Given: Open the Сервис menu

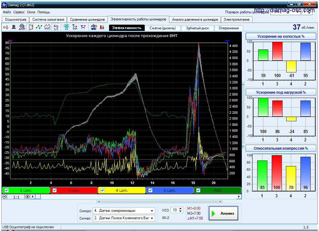Looking at the screenshot, I should (19, 12).
